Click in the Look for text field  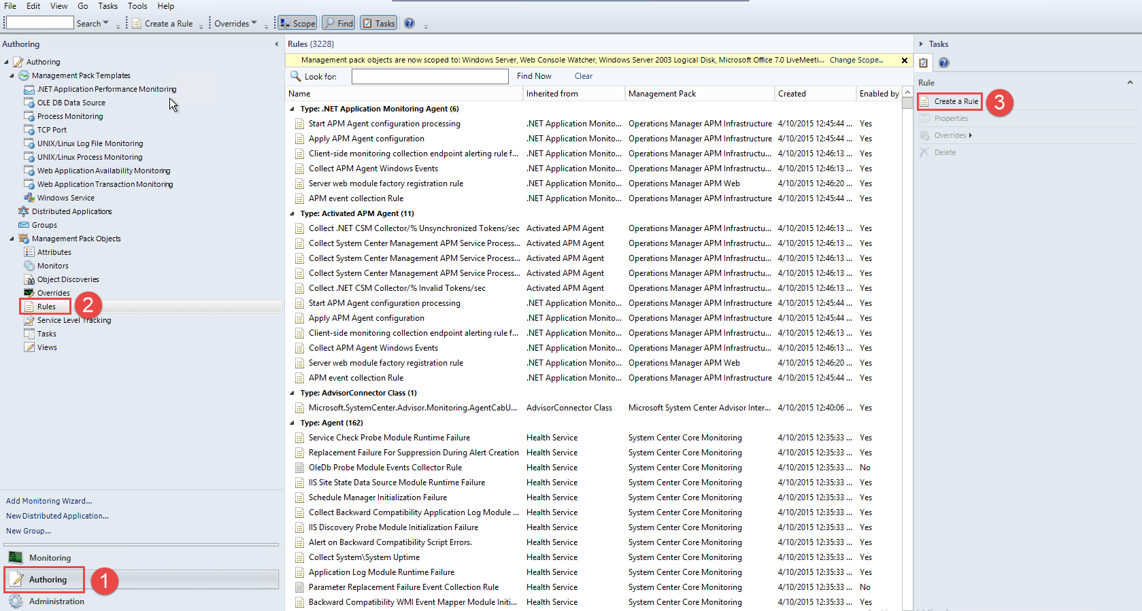tap(430, 76)
